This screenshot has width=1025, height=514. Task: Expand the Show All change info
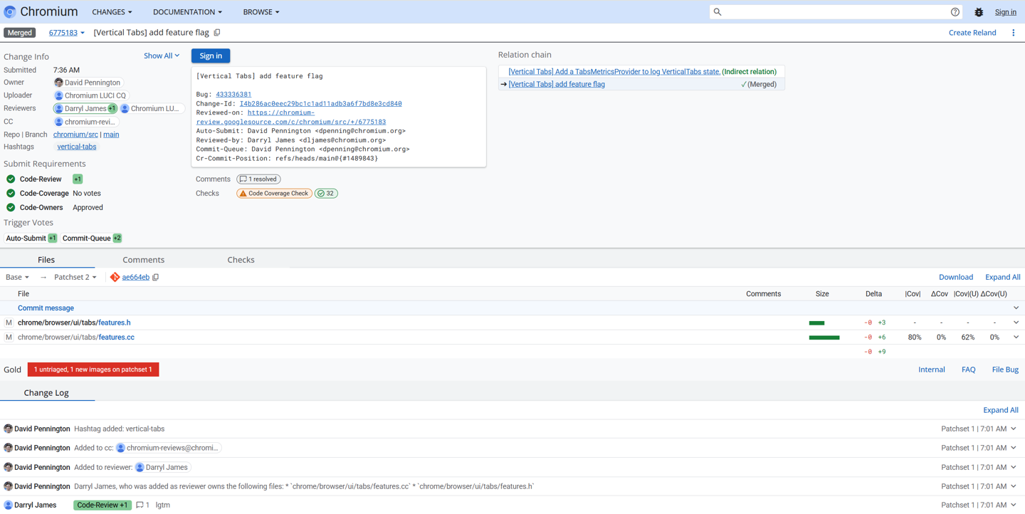[x=162, y=56]
